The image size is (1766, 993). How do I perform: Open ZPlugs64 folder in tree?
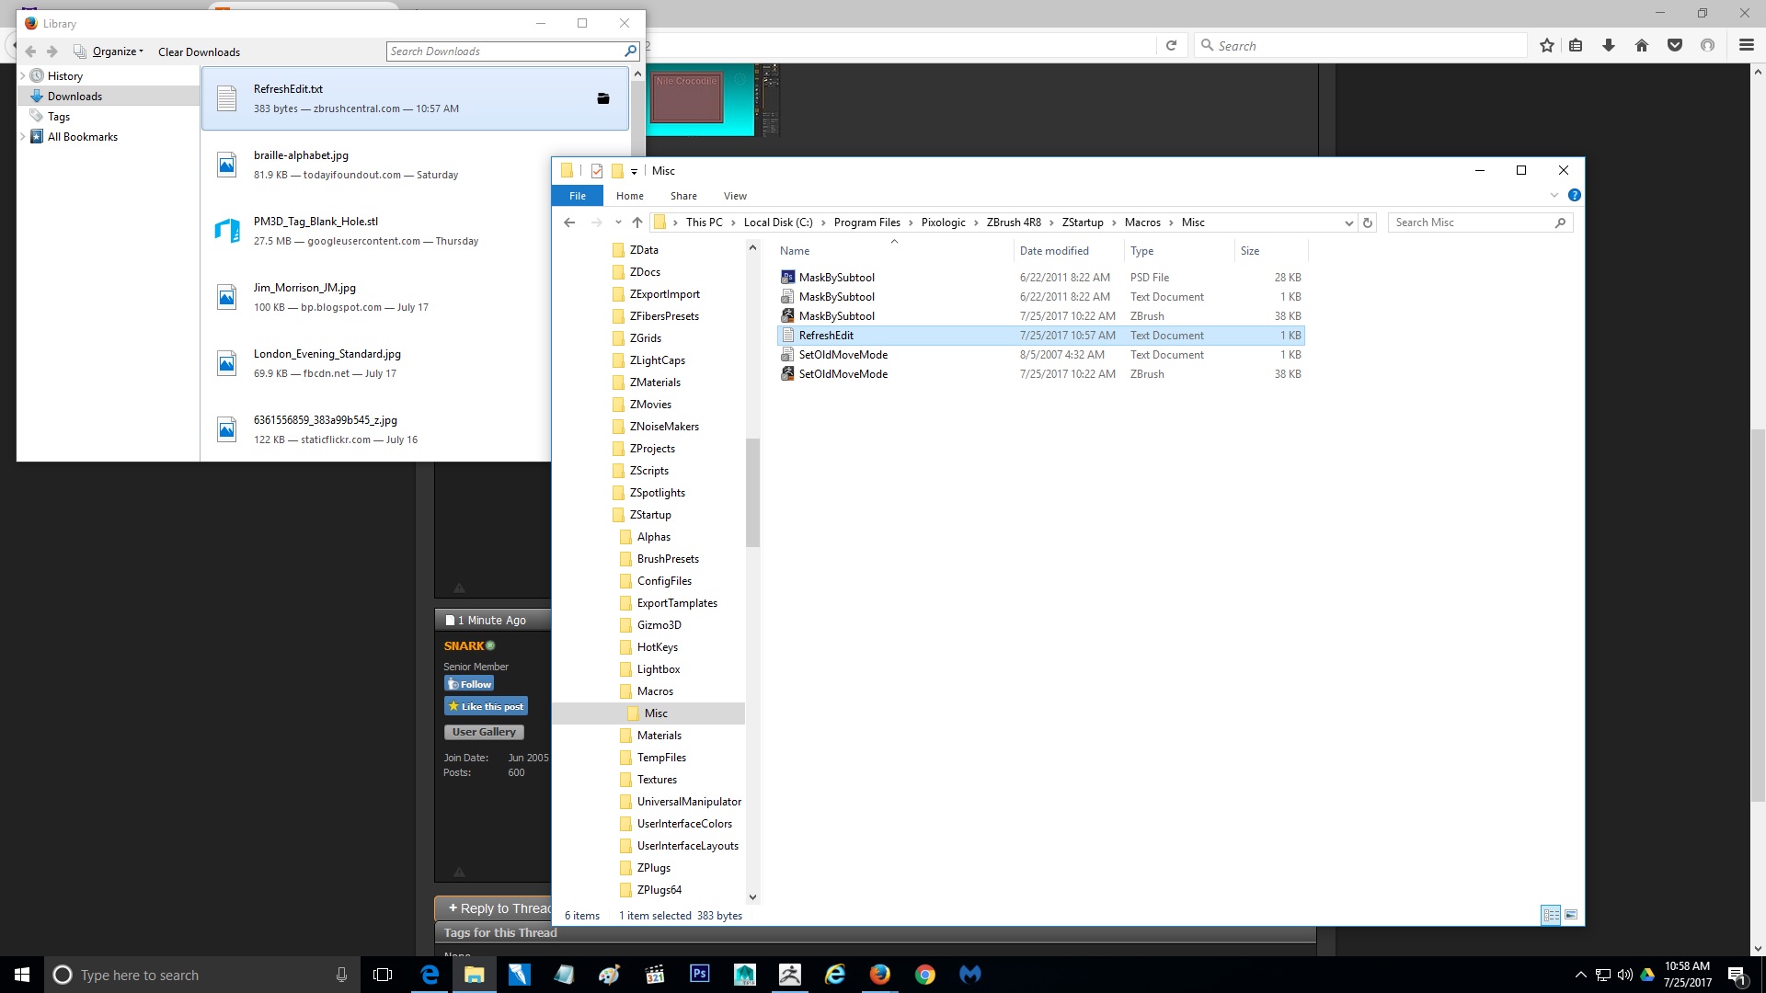(659, 890)
